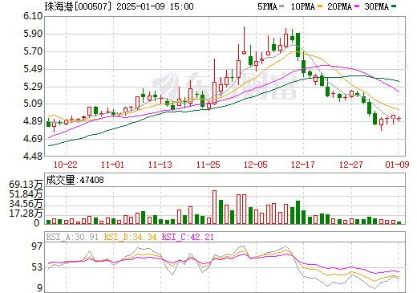Click the 5.09 price axis label
The height and width of the screenshot is (293, 417).
click(33, 104)
